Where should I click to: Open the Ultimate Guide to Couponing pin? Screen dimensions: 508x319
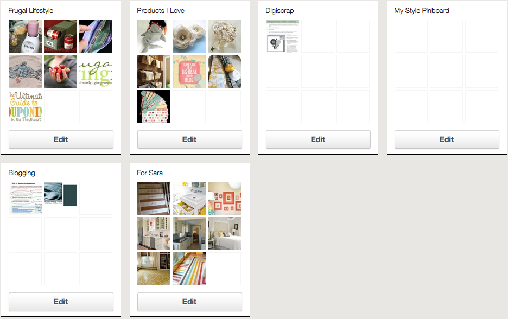coord(26,106)
